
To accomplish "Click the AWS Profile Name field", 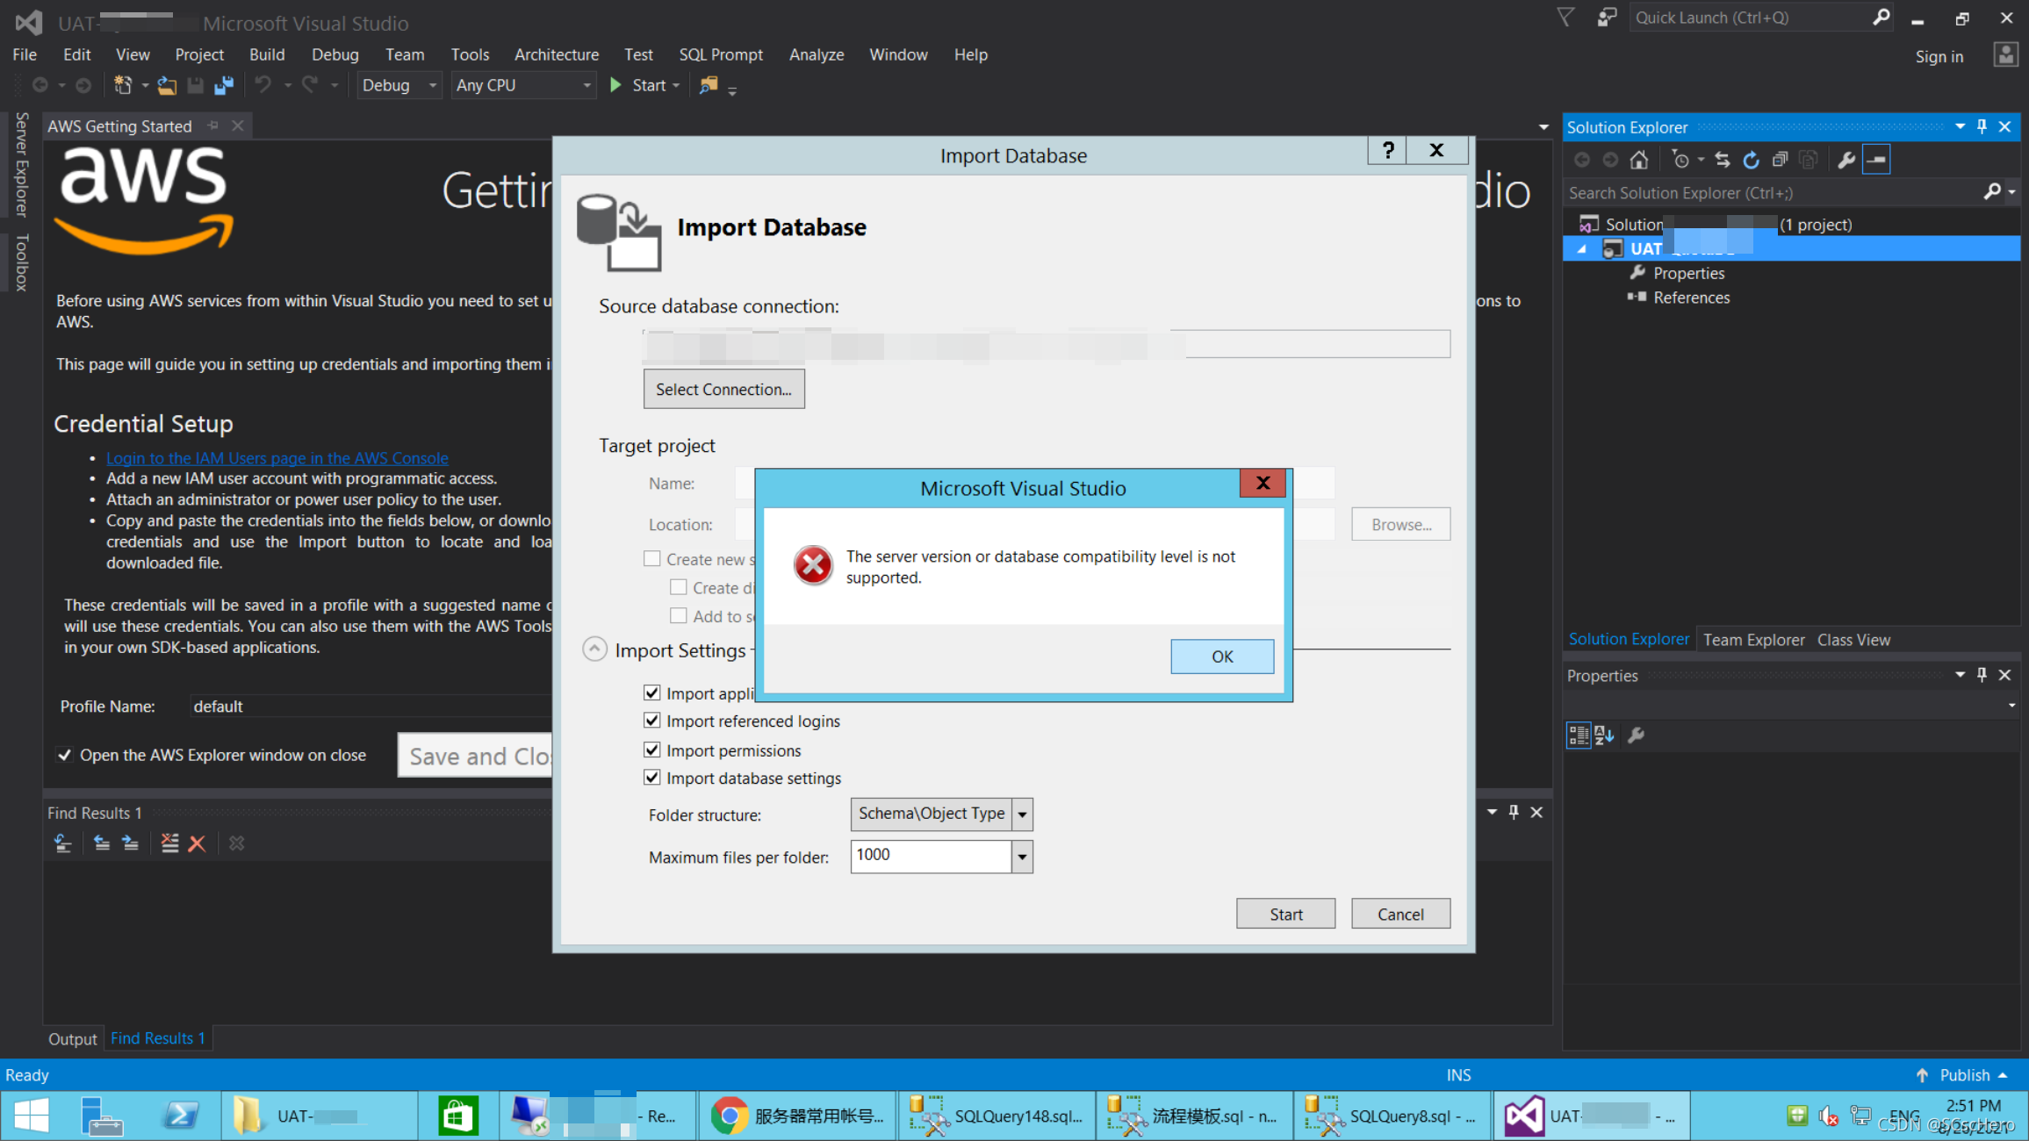I will (x=369, y=707).
